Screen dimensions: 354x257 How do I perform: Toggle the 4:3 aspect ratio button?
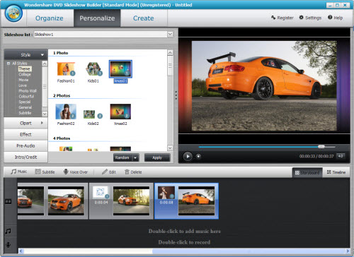click(x=341, y=156)
